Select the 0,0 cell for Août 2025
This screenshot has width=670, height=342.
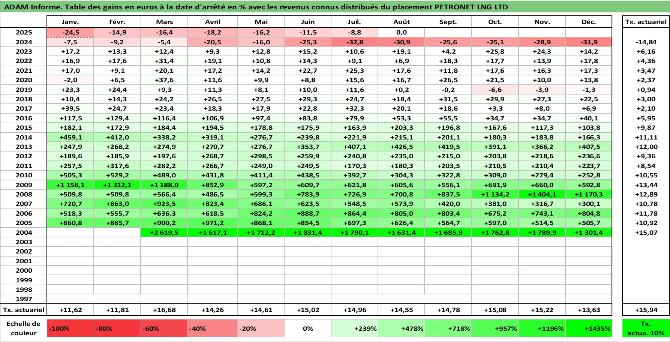pyautogui.click(x=401, y=33)
